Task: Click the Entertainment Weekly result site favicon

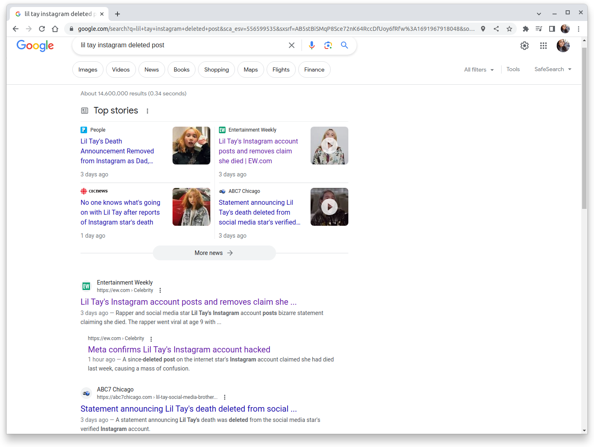Action: click(86, 286)
